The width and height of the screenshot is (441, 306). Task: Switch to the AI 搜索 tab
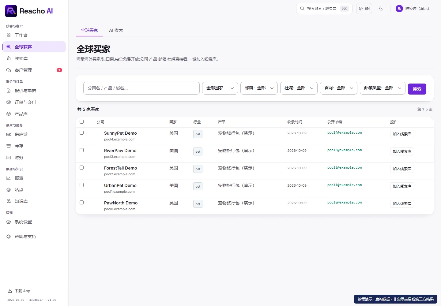click(x=116, y=30)
